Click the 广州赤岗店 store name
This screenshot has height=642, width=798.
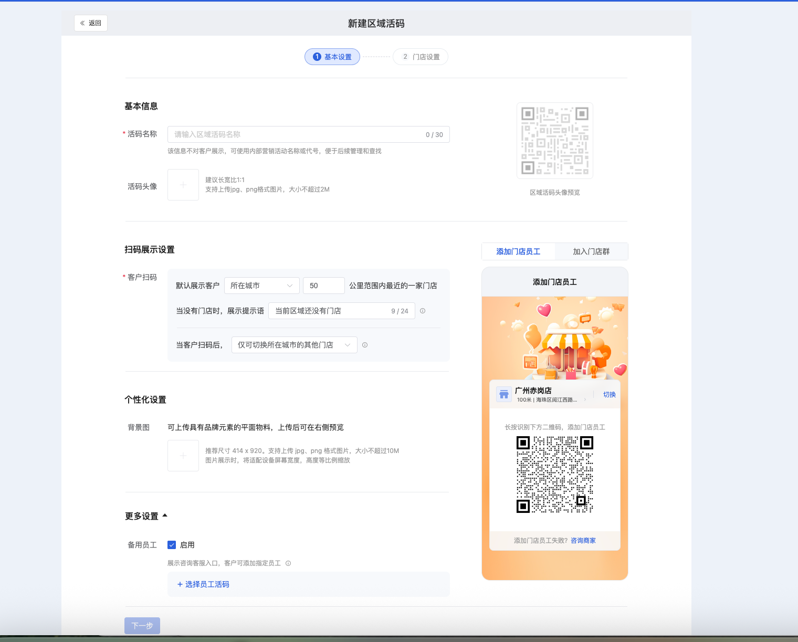pos(533,391)
